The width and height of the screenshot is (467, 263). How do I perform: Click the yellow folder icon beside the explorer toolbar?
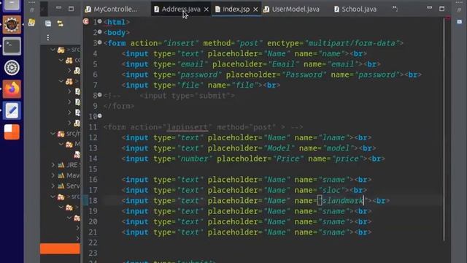click(31, 23)
